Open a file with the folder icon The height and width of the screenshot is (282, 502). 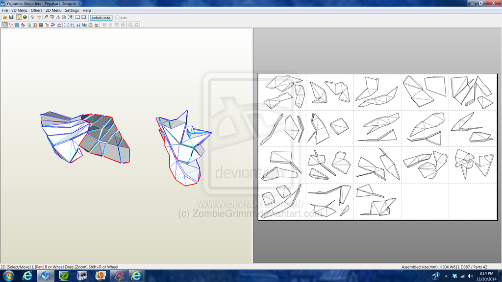coord(5,17)
